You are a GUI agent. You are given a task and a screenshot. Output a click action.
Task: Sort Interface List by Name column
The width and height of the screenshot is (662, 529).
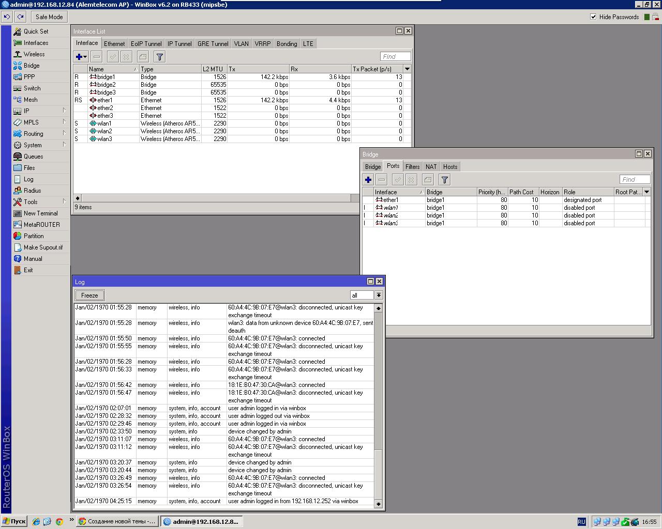[113, 69]
